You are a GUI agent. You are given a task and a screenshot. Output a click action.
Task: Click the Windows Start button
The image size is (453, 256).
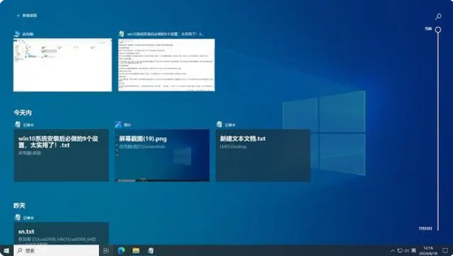[x=7, y=251]
